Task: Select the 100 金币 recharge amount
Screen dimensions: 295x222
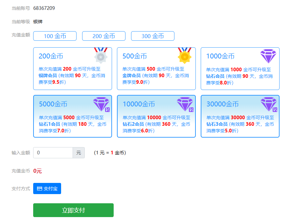Action: (x=55, y=36)
